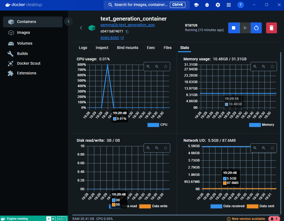Open Docker Desktop settings gear
Image resolution: width=284 pixels, height=221 pixels.
tap(218, 5)
